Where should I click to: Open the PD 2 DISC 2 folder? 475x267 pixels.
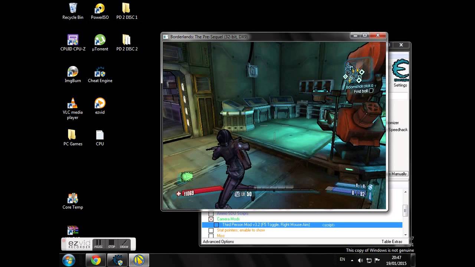click(x=127, y=43)
